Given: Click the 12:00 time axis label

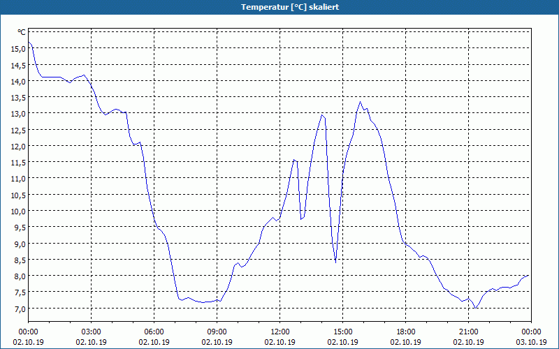Looking at the screenshot, I should (x=280, y=332).
